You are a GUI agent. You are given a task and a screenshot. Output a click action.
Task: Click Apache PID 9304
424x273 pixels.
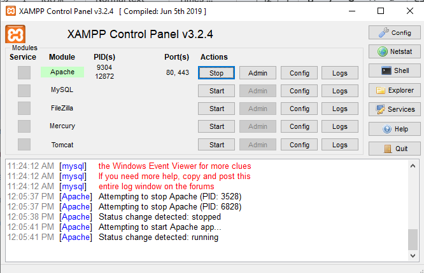coord(104,67)
